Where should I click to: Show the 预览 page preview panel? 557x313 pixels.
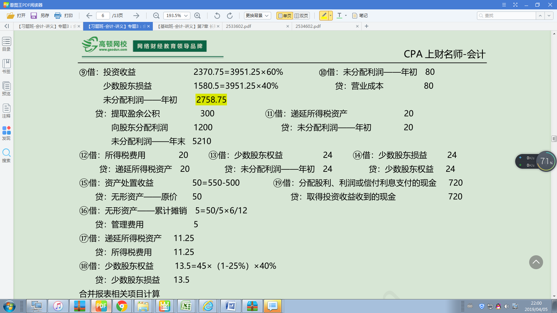(6, 88)
